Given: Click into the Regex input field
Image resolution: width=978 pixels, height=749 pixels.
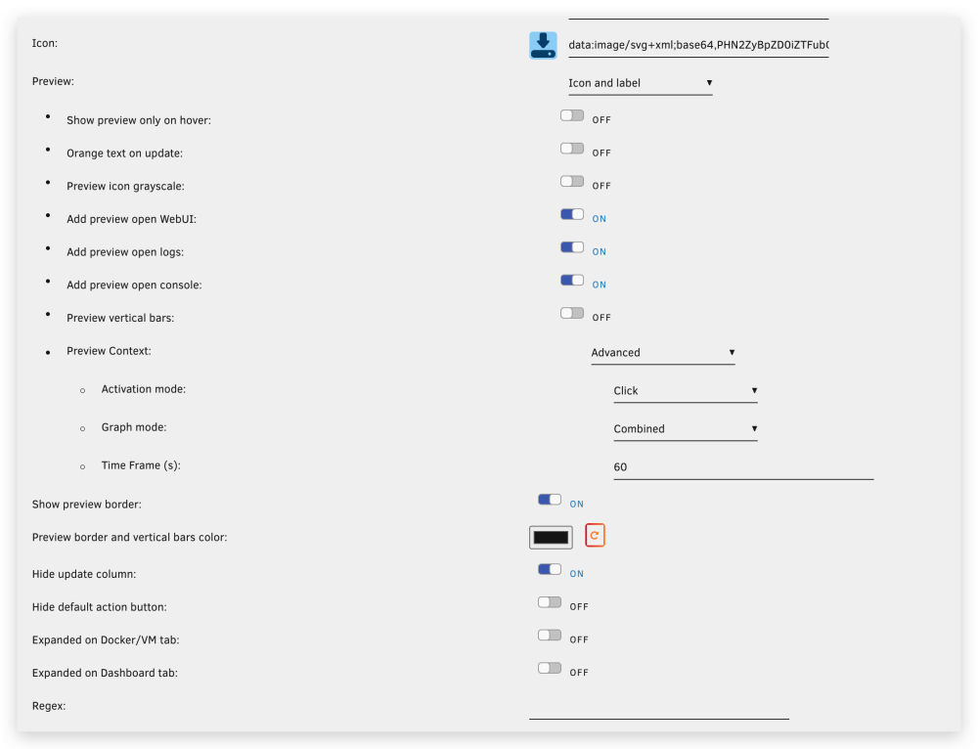Looking at the screenshot, I should pos(659,708).
